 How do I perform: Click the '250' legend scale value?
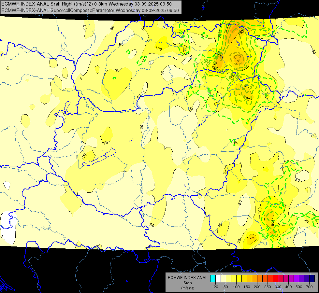pos(268,287)
